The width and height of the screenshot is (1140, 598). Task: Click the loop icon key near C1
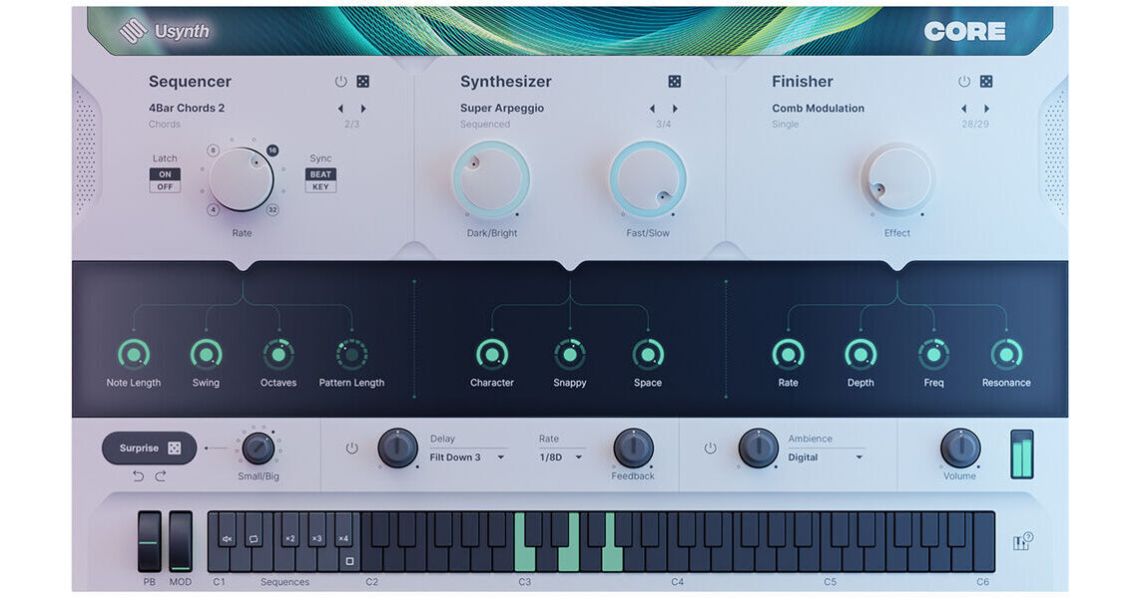(254, 537)
